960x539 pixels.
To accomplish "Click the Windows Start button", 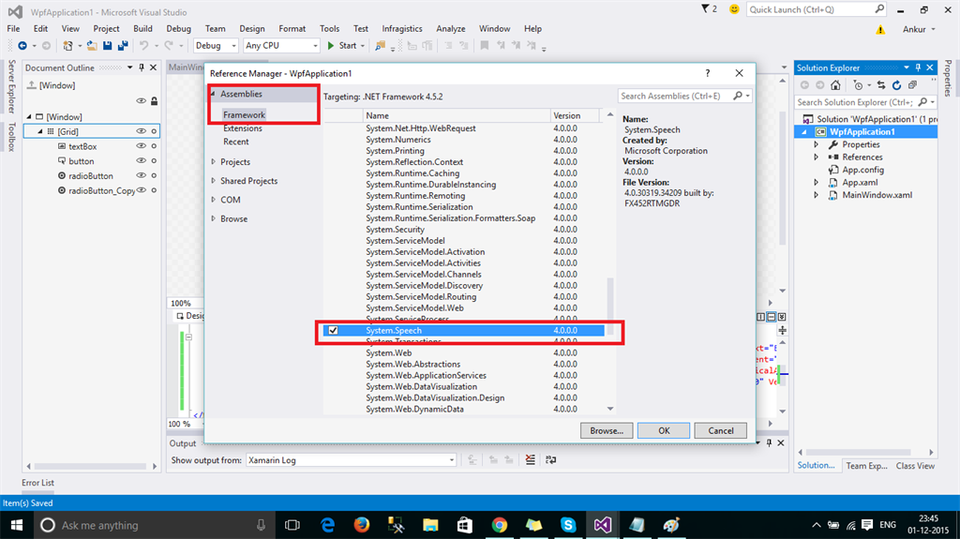I will coord(17,525).
